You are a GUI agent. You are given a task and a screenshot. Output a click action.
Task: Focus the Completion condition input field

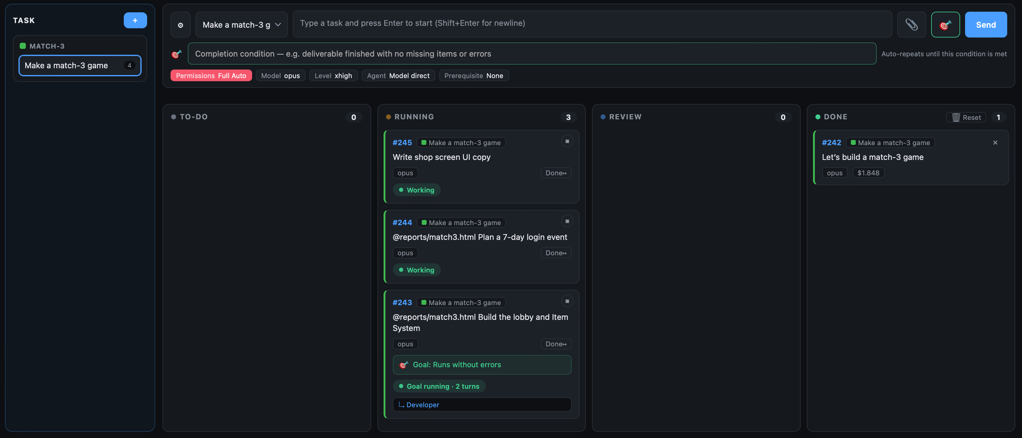532,54
